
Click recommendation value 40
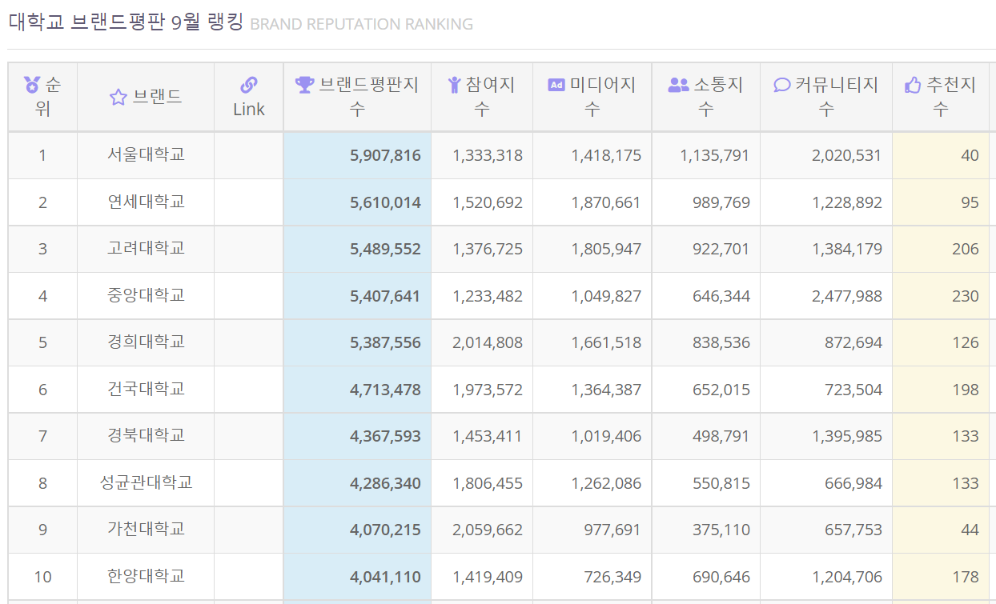click(x=970, y=155)
